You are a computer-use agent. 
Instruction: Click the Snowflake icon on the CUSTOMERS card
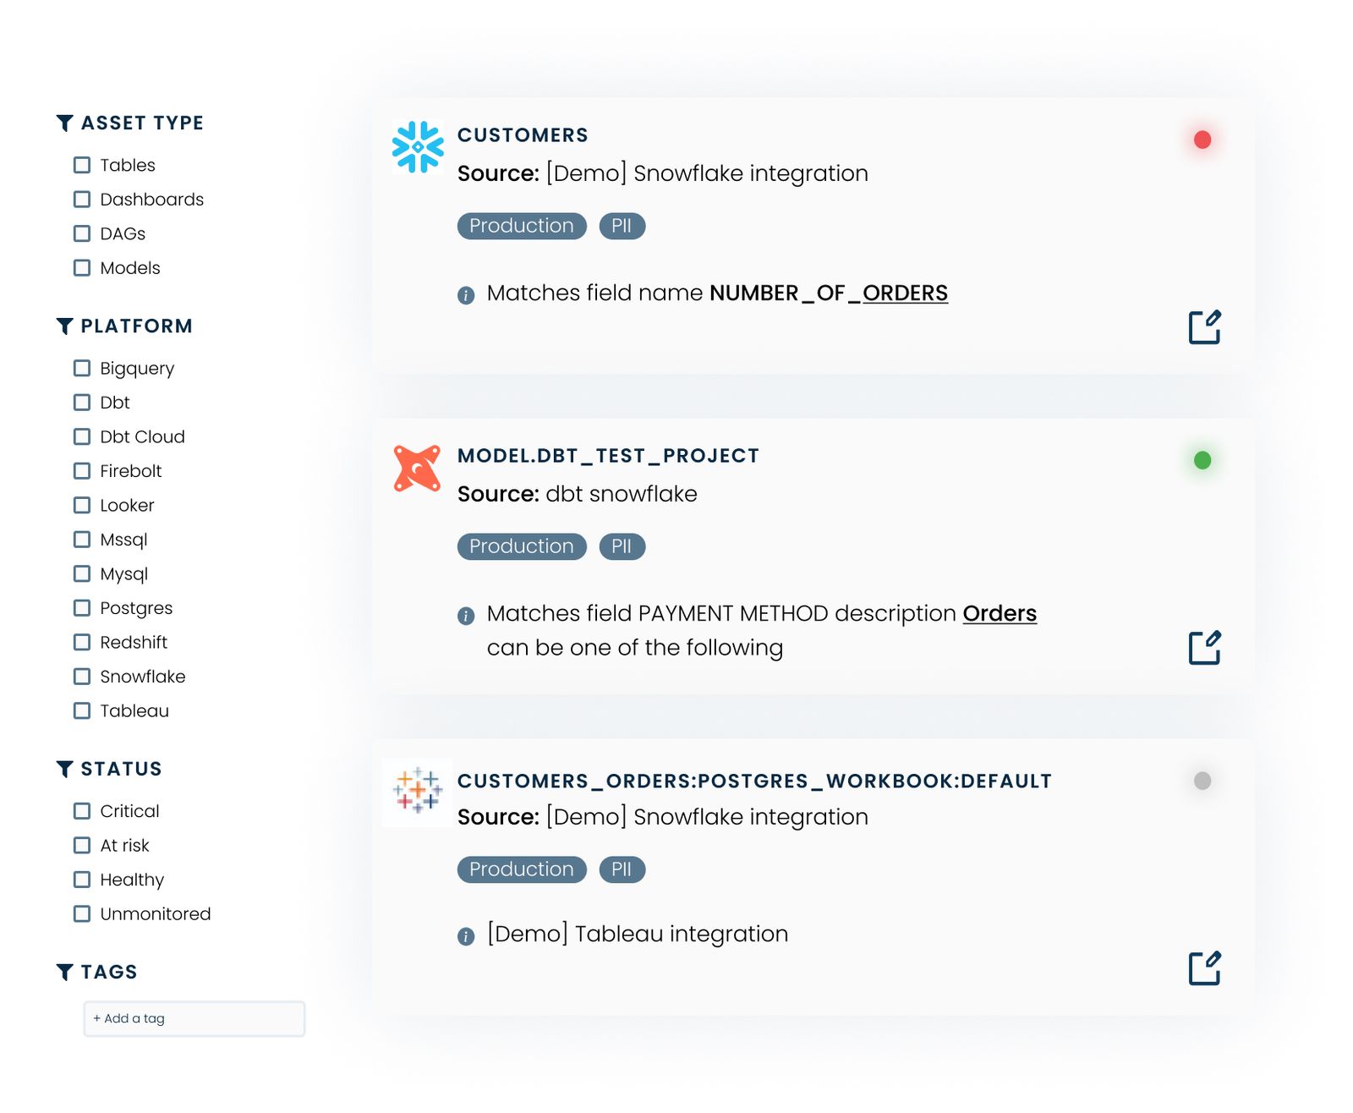tap(416, 145)
